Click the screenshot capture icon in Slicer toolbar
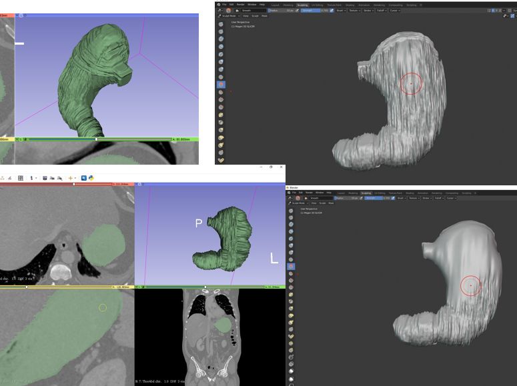517x386 pixels. [x=45, y=178]
